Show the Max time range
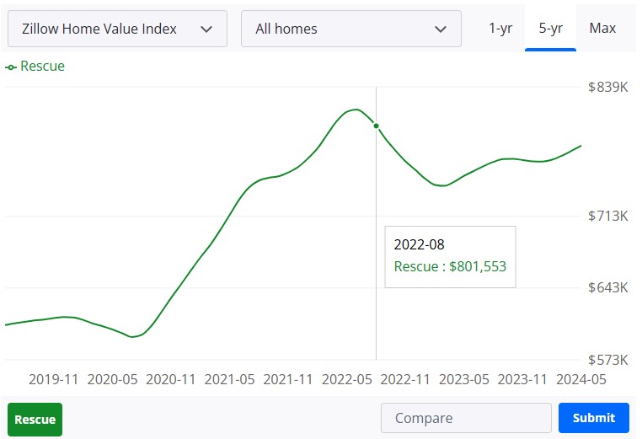Screen dimensions: 642x439 tap(602, 29)
